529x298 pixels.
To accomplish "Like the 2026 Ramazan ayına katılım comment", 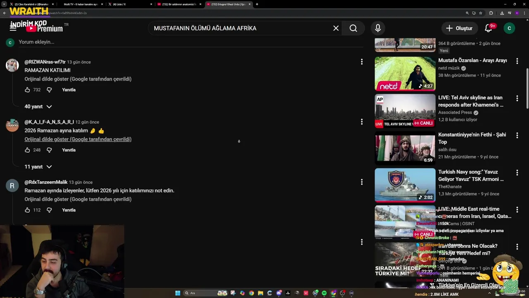I will [27, 150].
